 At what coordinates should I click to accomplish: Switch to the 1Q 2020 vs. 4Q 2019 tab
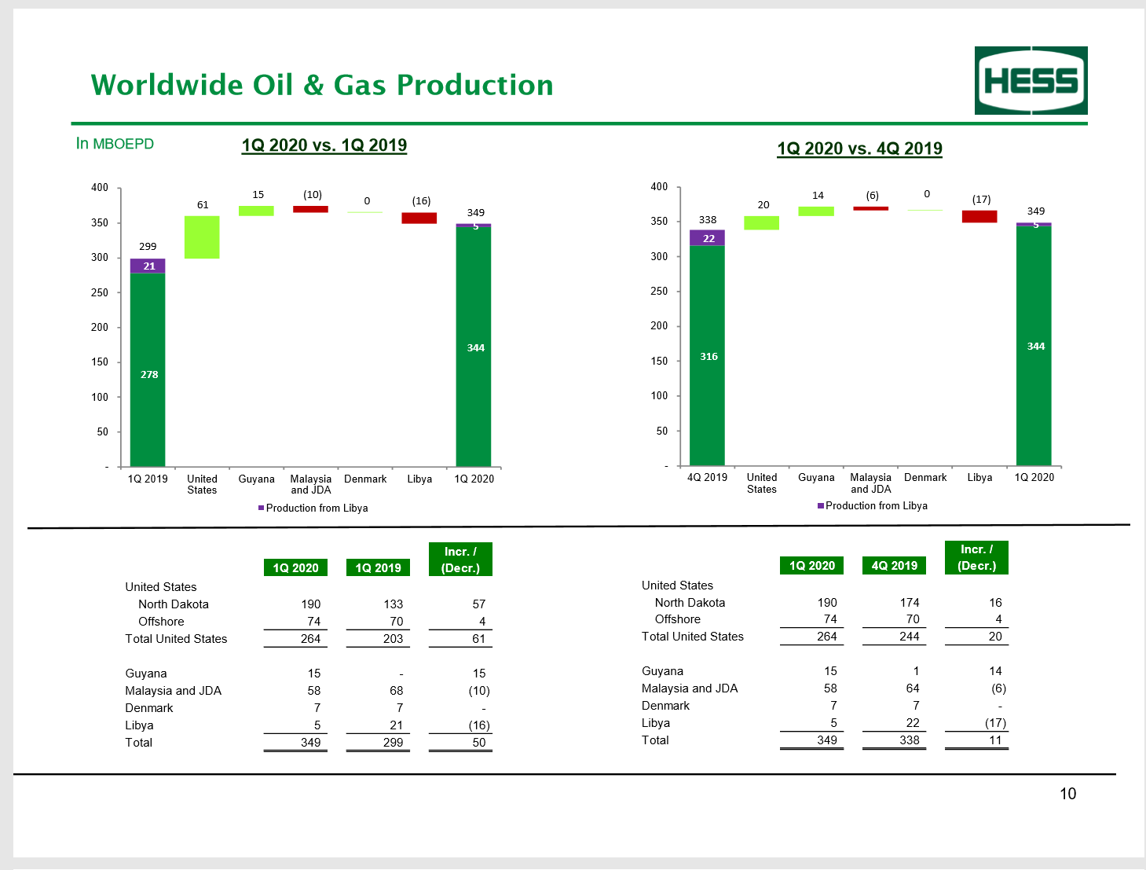[x=859, y=149]
